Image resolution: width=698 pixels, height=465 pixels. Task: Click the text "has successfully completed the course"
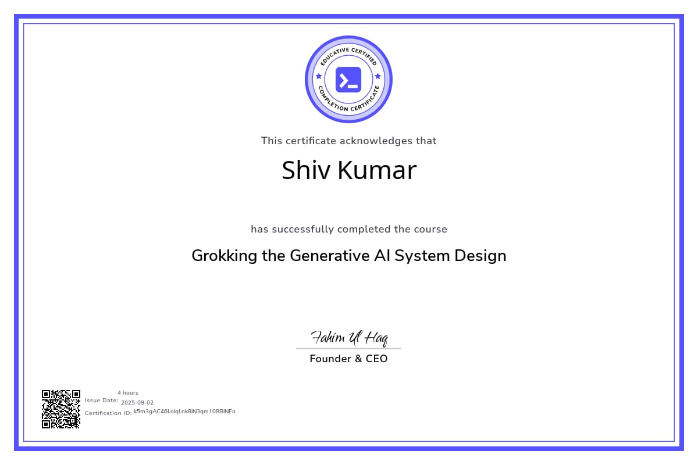click(x=349, y=229)
